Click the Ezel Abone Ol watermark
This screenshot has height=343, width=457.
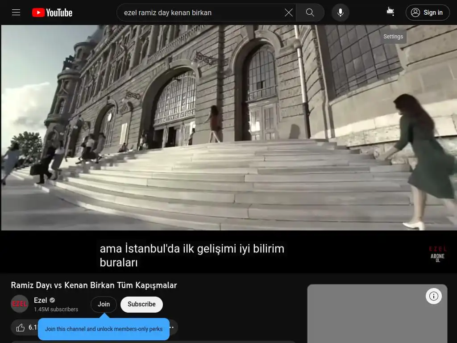[437, 254]
